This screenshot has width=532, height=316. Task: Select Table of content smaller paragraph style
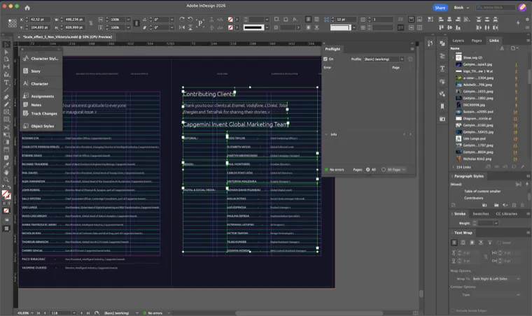click(x=482, y=192)
